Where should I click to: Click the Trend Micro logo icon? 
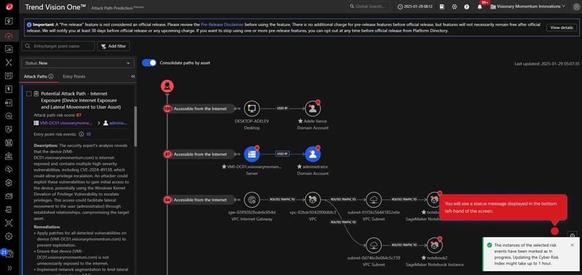tap(9, 6)
